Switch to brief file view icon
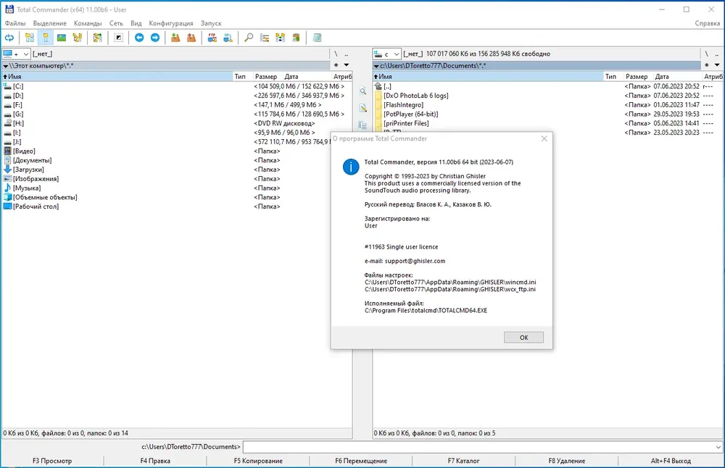725x468 pixels. [30, 38]
